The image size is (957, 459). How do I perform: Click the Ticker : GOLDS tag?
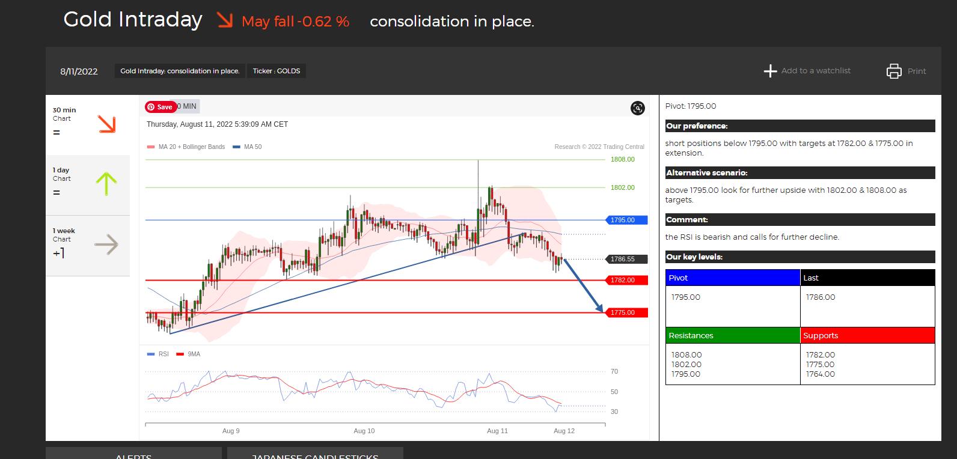(277, 71)
